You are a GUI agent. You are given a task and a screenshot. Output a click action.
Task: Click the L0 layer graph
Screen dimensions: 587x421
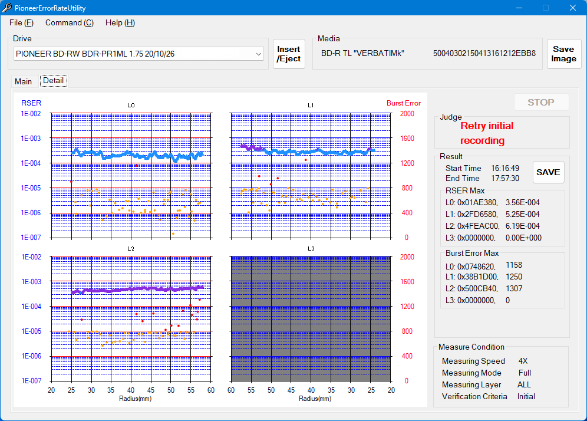click(x=131, y=176)
